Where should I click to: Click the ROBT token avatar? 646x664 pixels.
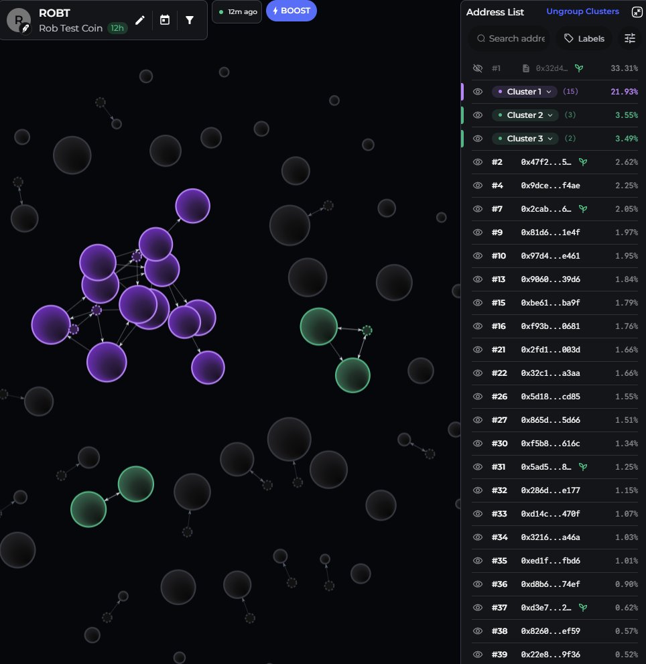click(x=19, y=20)
